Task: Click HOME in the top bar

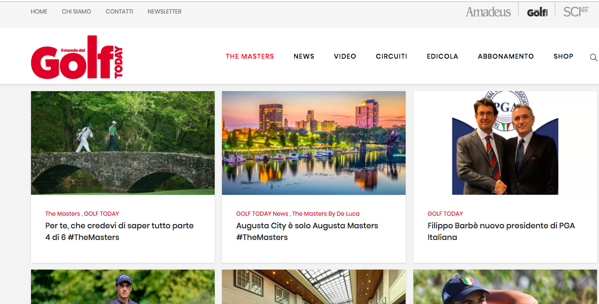Action: point(39,12)
